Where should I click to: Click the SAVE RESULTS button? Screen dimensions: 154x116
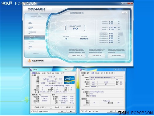[97, 56]
